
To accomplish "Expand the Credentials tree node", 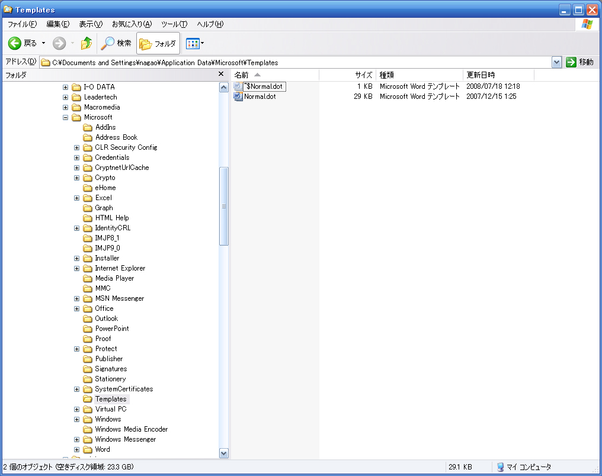I will click(77, 157).
